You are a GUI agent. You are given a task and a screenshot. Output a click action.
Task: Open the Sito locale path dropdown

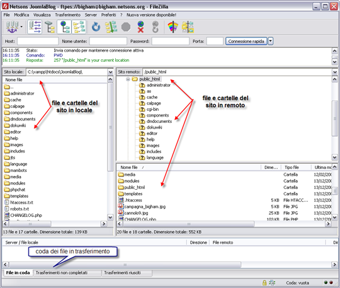pyautogui.click(x=110, y=72)
